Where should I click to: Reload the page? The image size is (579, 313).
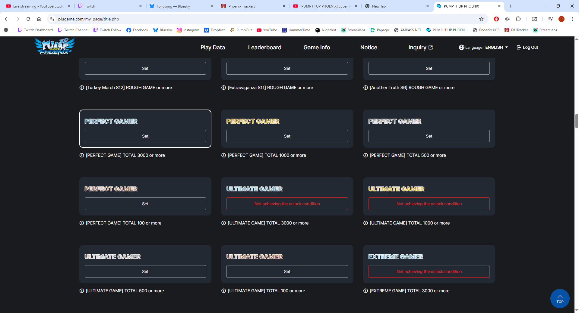[28, 19]
